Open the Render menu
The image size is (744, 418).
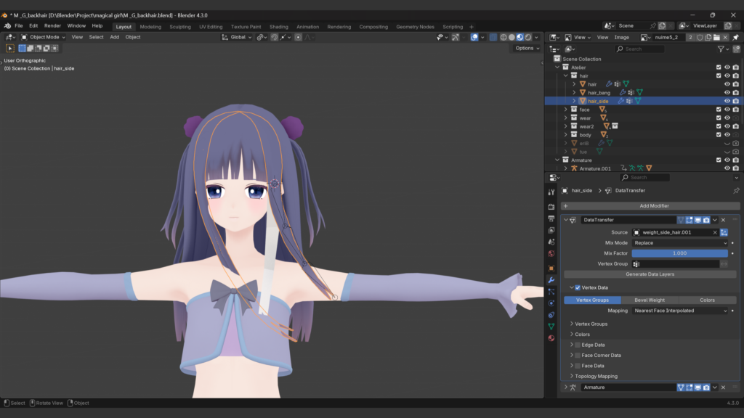pos(52,26)
